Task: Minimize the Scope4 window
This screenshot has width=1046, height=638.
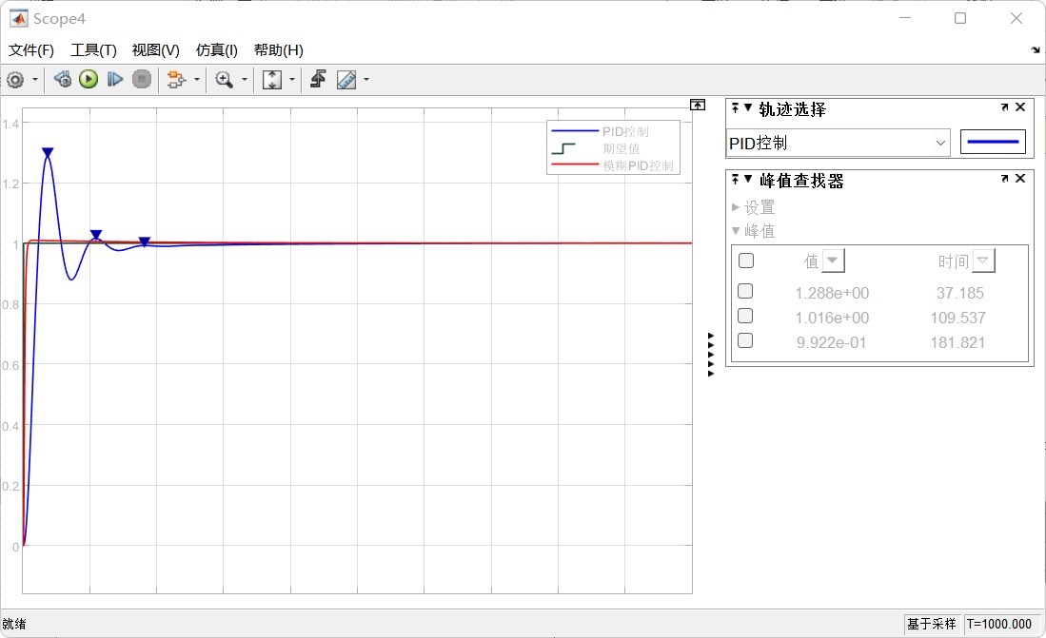Action: pyautogui.click(x=905, y=18)
